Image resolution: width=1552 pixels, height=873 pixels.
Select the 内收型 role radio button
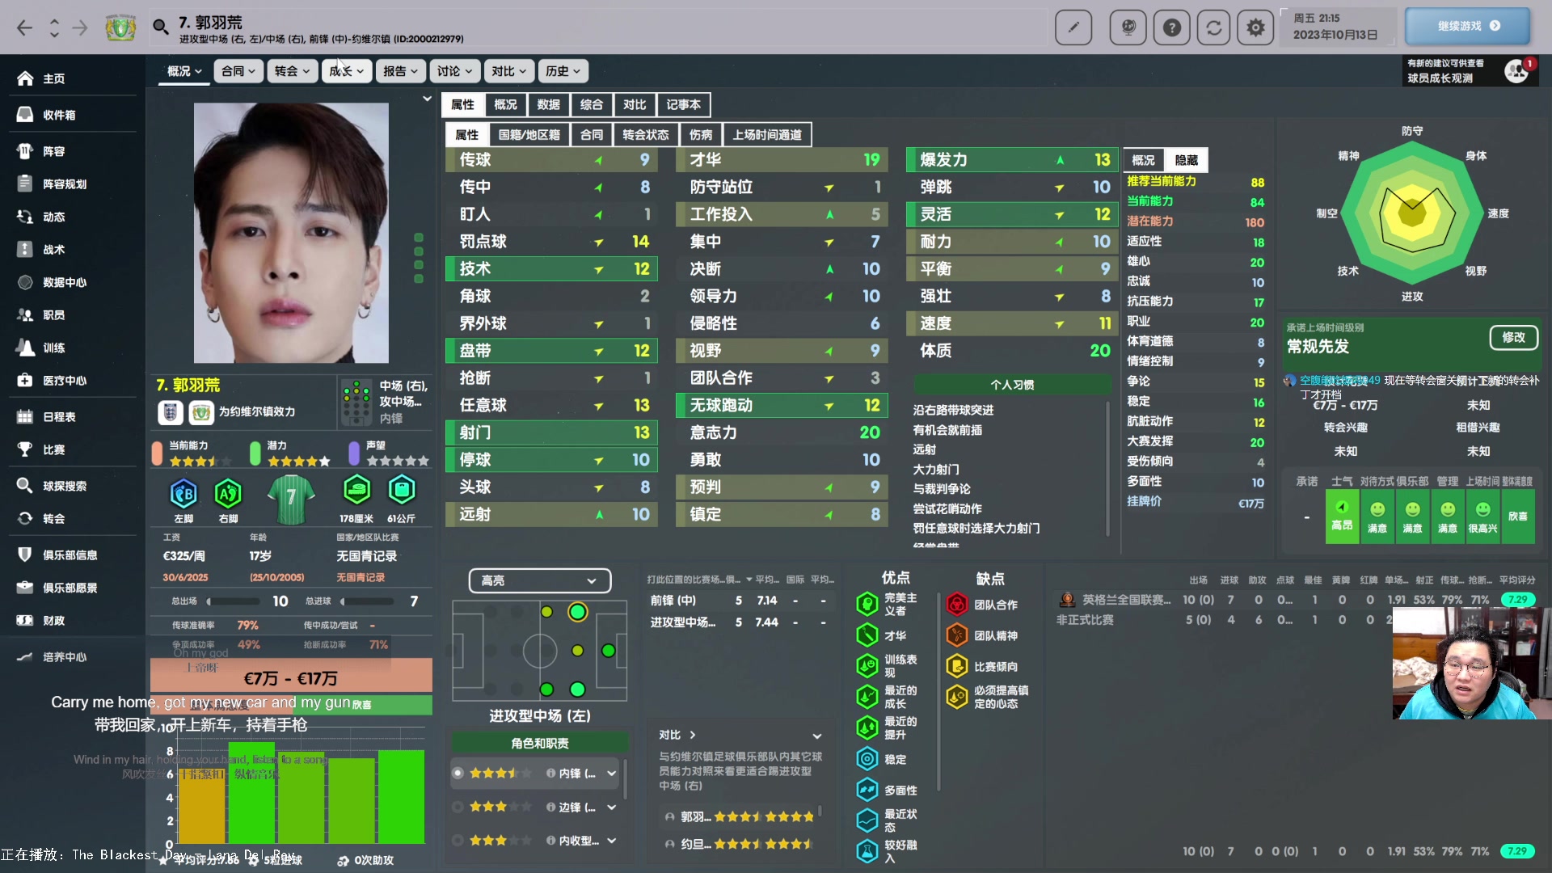[x=458, y=841]
